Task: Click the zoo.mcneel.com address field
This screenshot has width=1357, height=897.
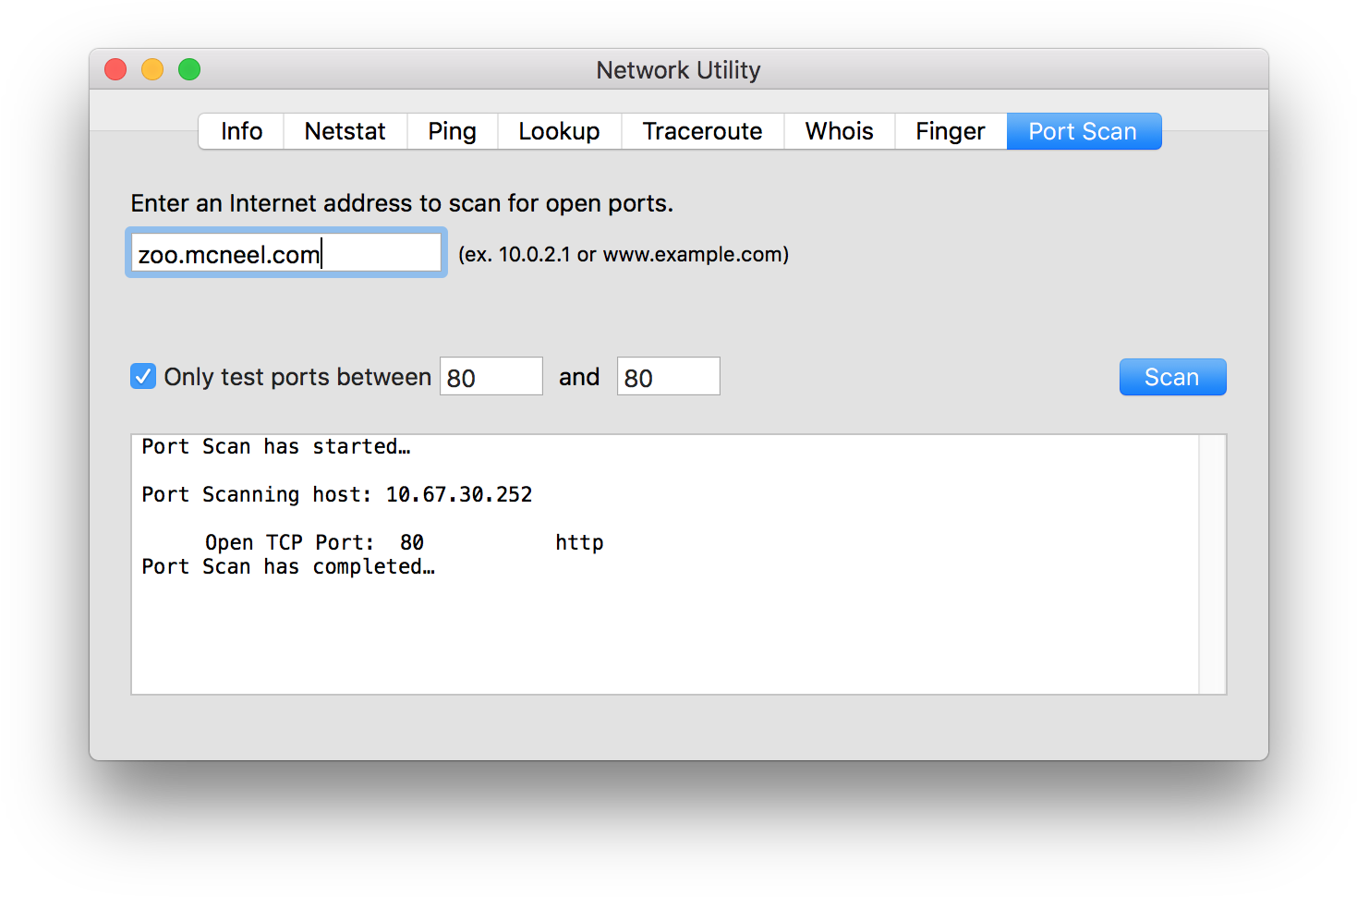Action: coord(286,253)
